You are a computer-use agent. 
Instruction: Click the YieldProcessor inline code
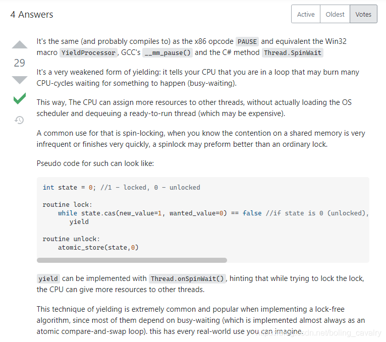(88, 52)
